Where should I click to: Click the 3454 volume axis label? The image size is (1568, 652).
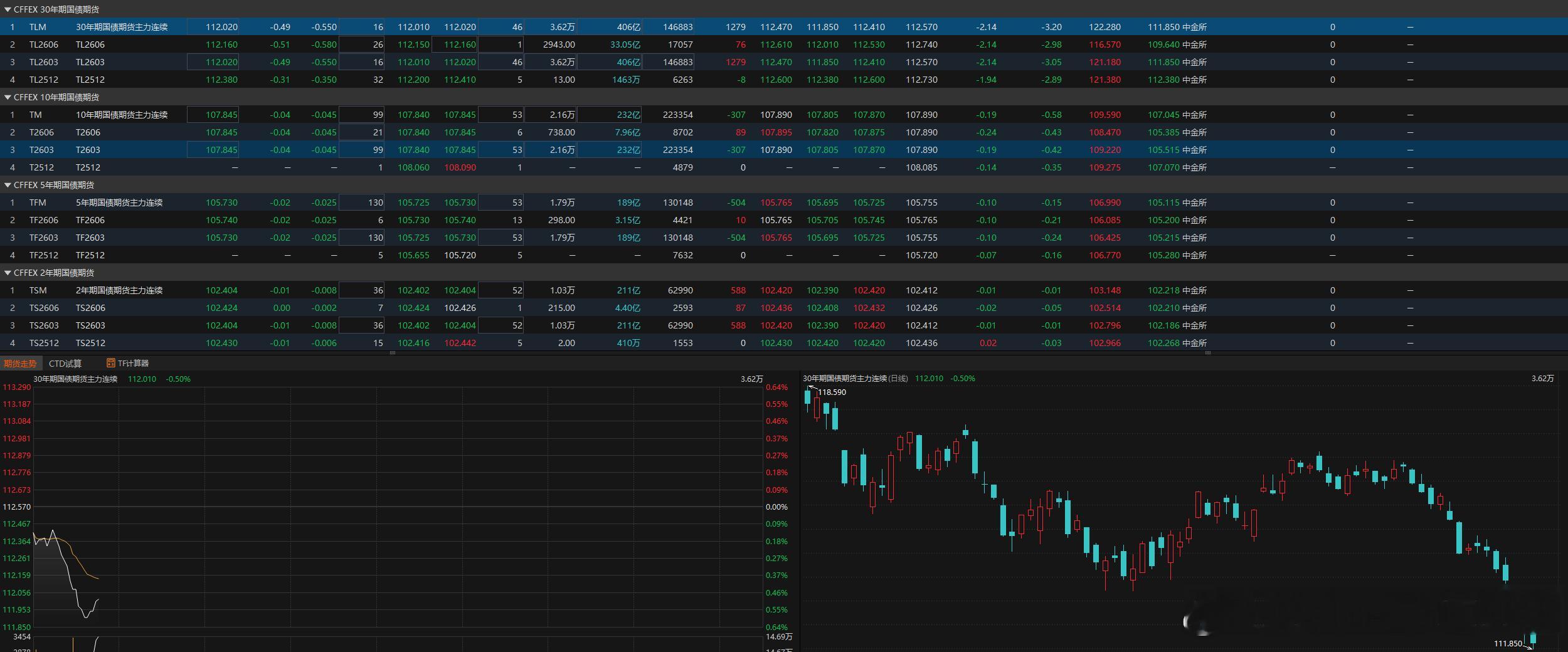[22, 637]
